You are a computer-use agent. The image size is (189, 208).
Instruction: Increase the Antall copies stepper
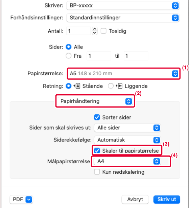(x=95, y=29)
